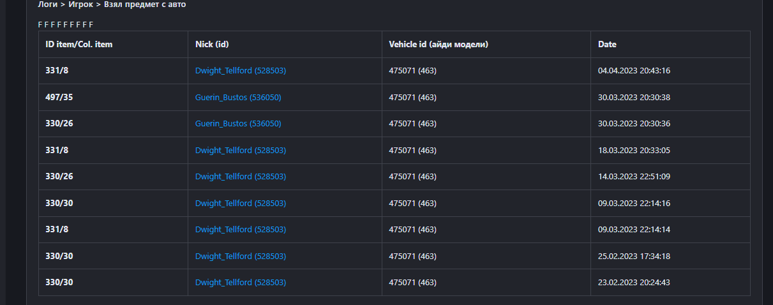Open Dwight_Tellford link dated 23.02.2023
773x305 pixels.
click(x=240, y=283)
